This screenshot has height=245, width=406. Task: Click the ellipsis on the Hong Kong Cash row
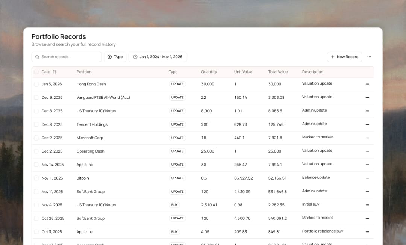pos(367,84)
